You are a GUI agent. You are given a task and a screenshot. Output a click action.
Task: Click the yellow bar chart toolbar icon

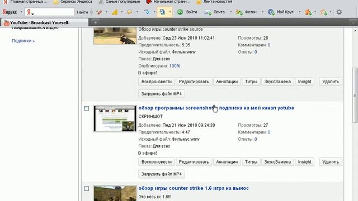coord(115,12)
